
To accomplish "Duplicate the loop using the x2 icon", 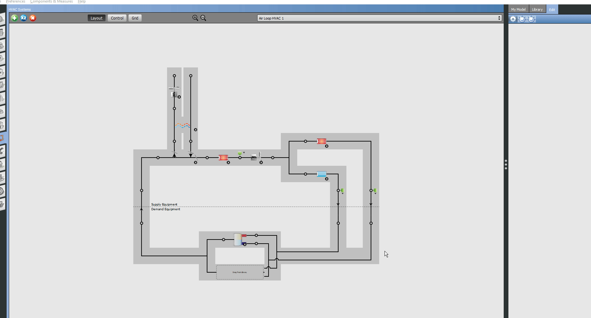I will 23,18.
